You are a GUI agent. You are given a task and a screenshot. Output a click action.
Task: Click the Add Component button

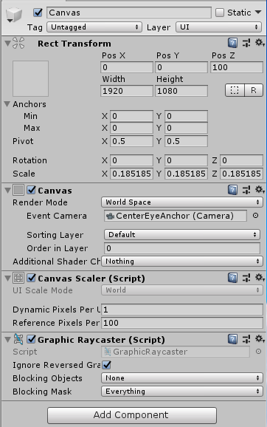coord(132,415)
